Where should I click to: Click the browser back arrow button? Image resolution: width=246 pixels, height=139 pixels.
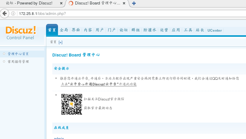4,13
